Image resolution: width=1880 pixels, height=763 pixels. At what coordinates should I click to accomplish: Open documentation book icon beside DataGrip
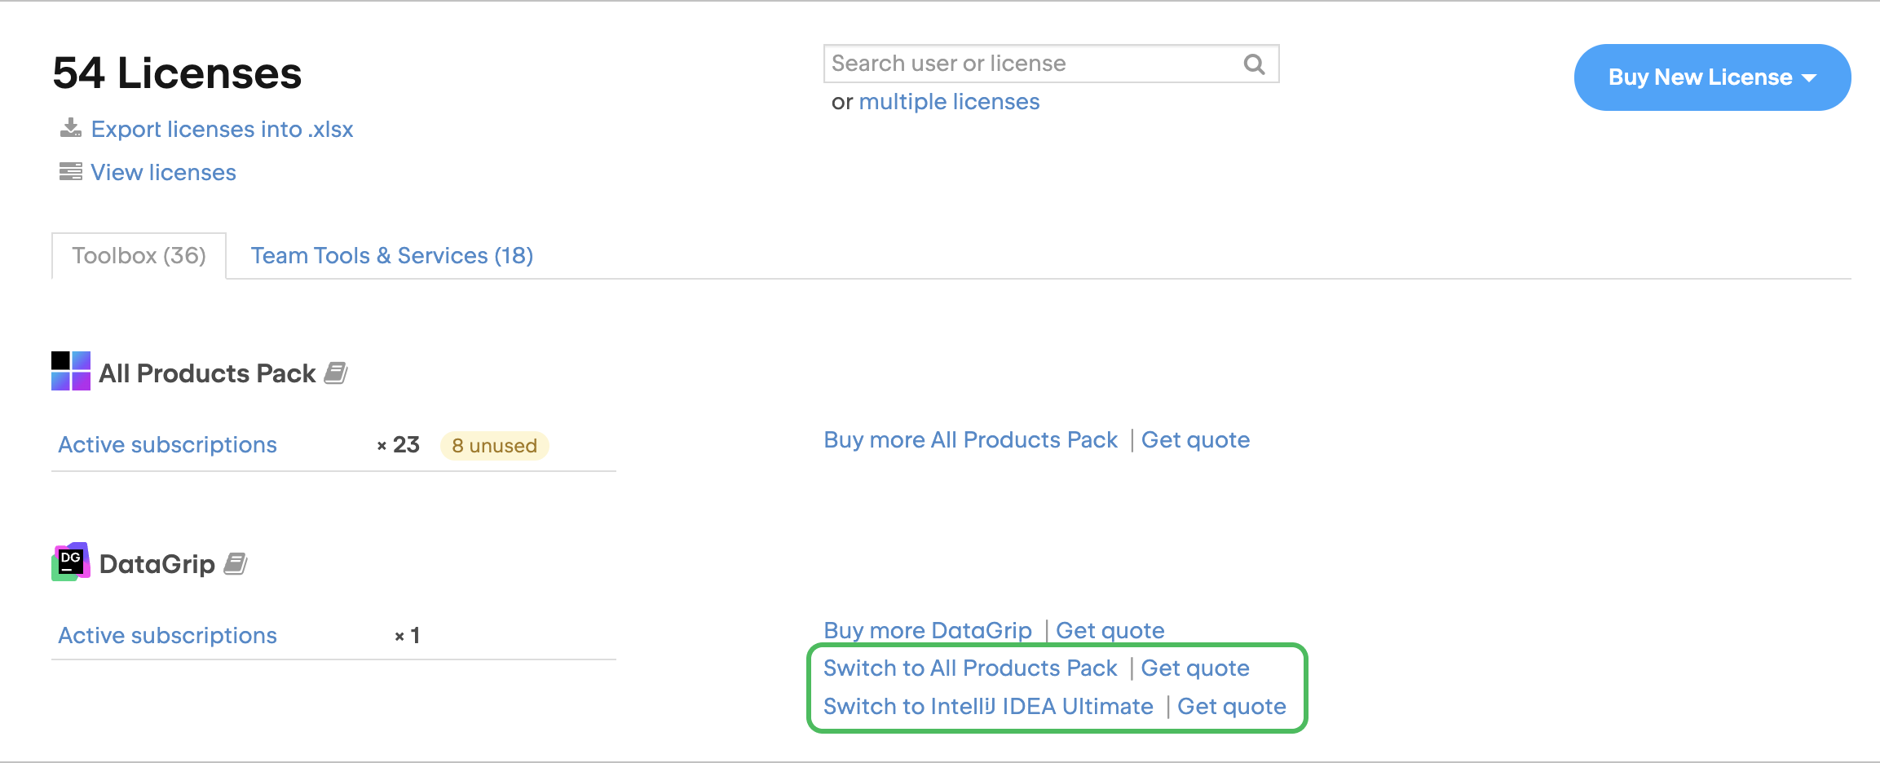(236, 562)
